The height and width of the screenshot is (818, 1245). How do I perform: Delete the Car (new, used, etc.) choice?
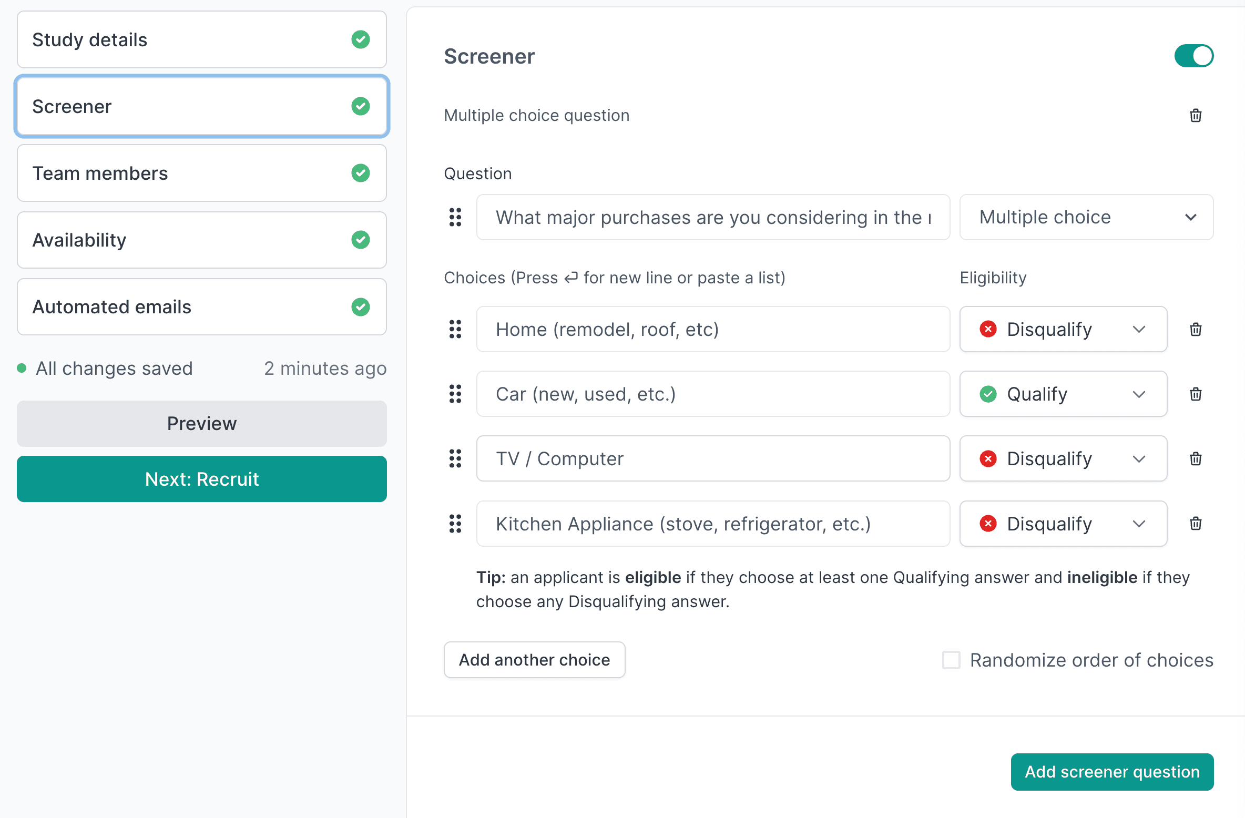coord(1195,394)
